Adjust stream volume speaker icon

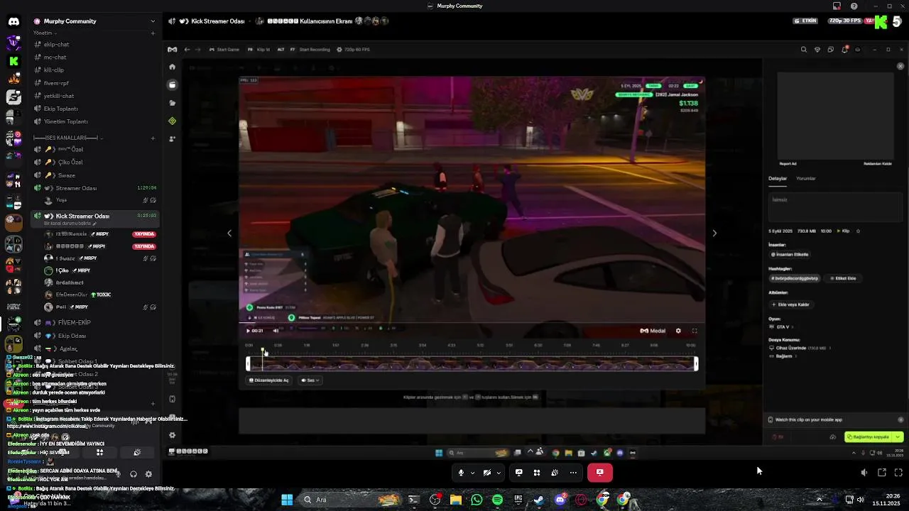864,473
